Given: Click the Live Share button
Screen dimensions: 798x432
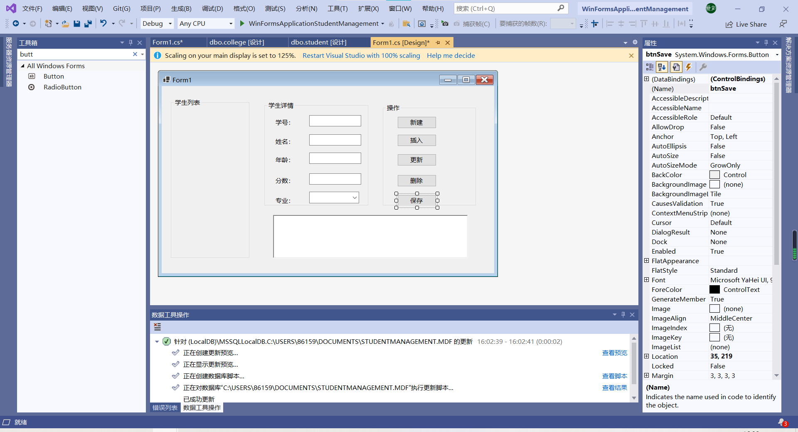Looking at the screenshot, I should coord(746,24).
